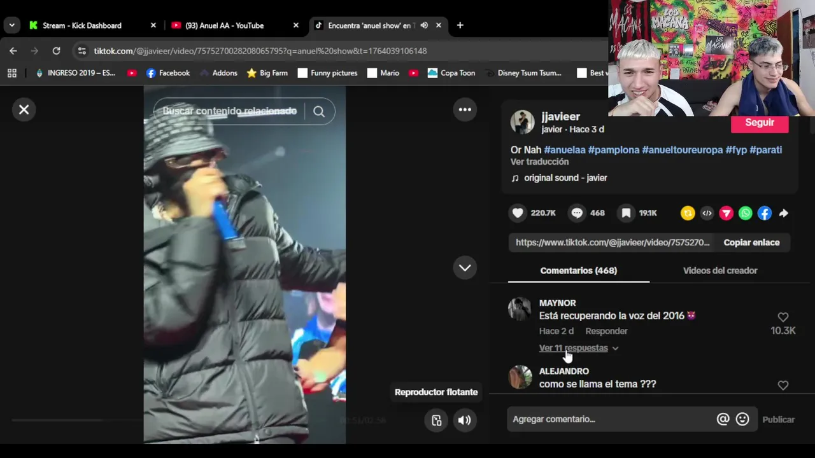Open INGRESO 2019 bookmark
Screen dimensions: 815x458
[x=75, y=73]
